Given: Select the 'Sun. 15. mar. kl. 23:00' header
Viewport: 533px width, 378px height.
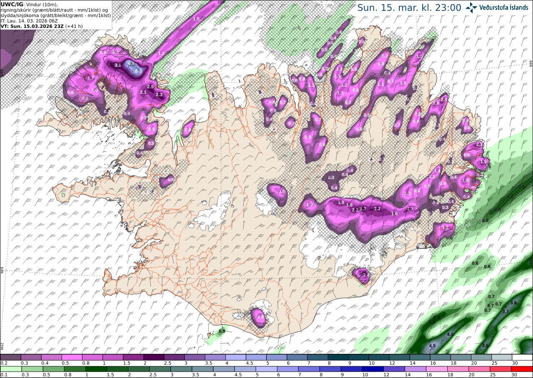Looking at the screenshot, I should pyautogui.click(x=409, y=7).
